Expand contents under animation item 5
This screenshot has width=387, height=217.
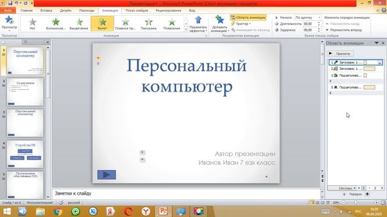(x=331, y=93)
